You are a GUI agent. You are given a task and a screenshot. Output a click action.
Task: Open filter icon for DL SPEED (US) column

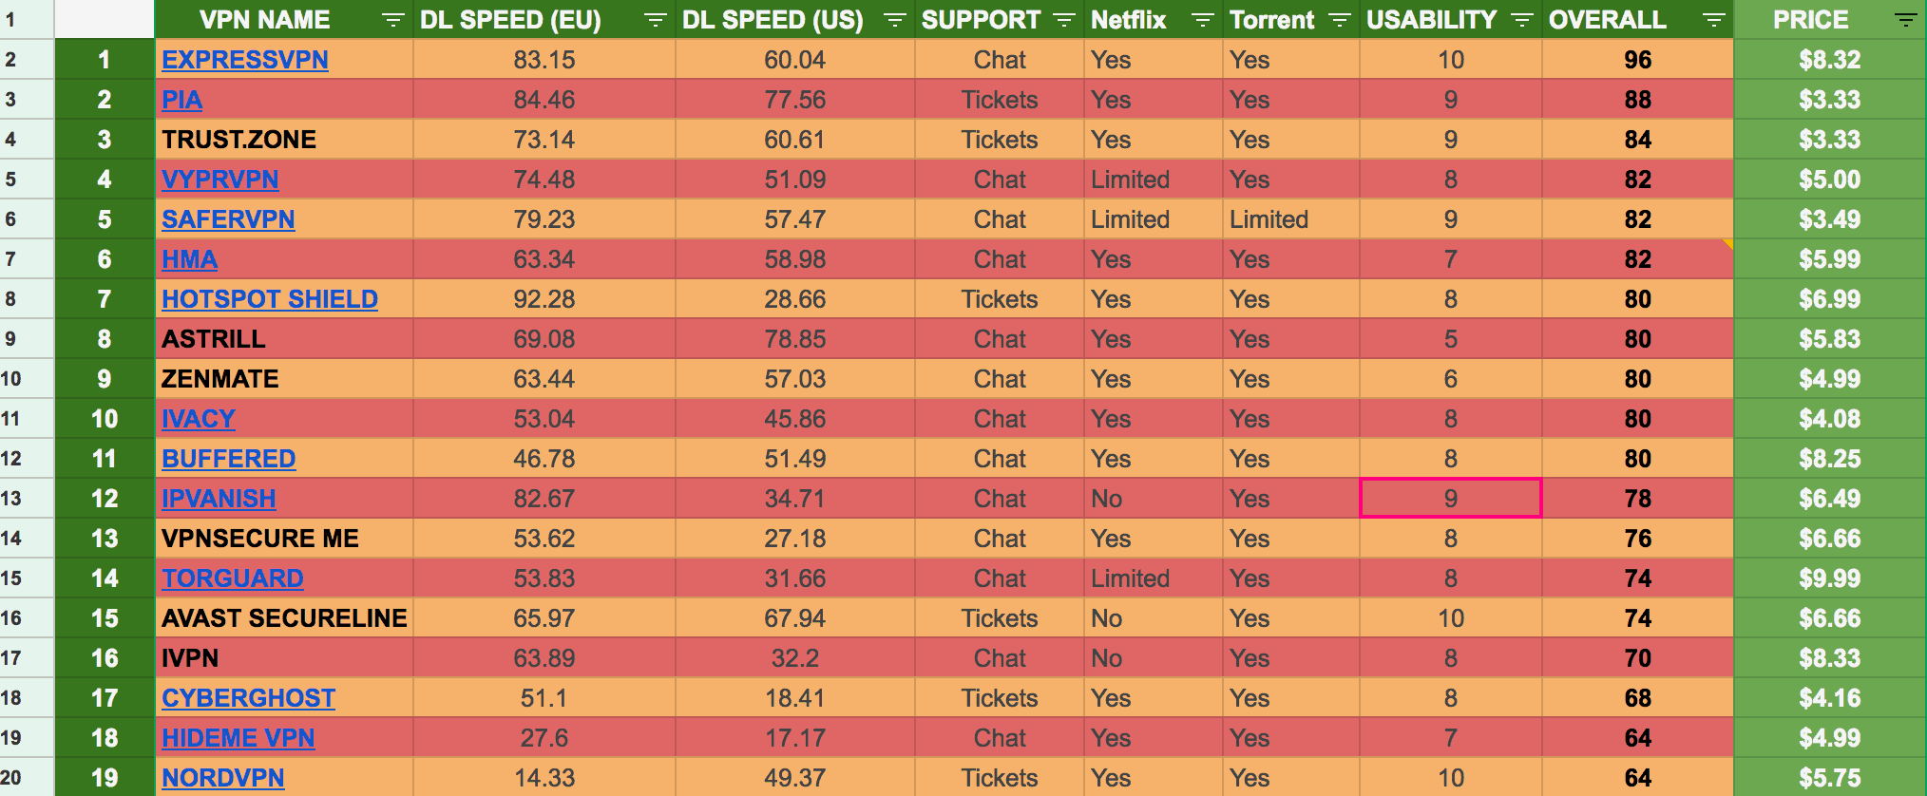894,20
